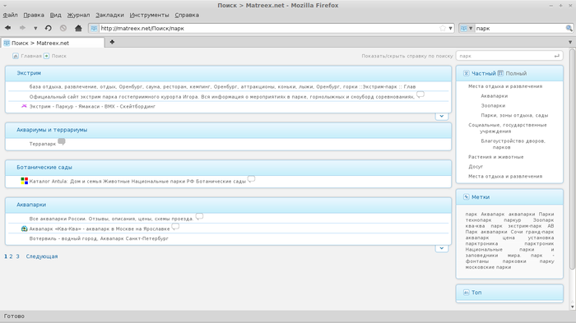Select Благоустройство дворов, парков category

click(513, 144)
